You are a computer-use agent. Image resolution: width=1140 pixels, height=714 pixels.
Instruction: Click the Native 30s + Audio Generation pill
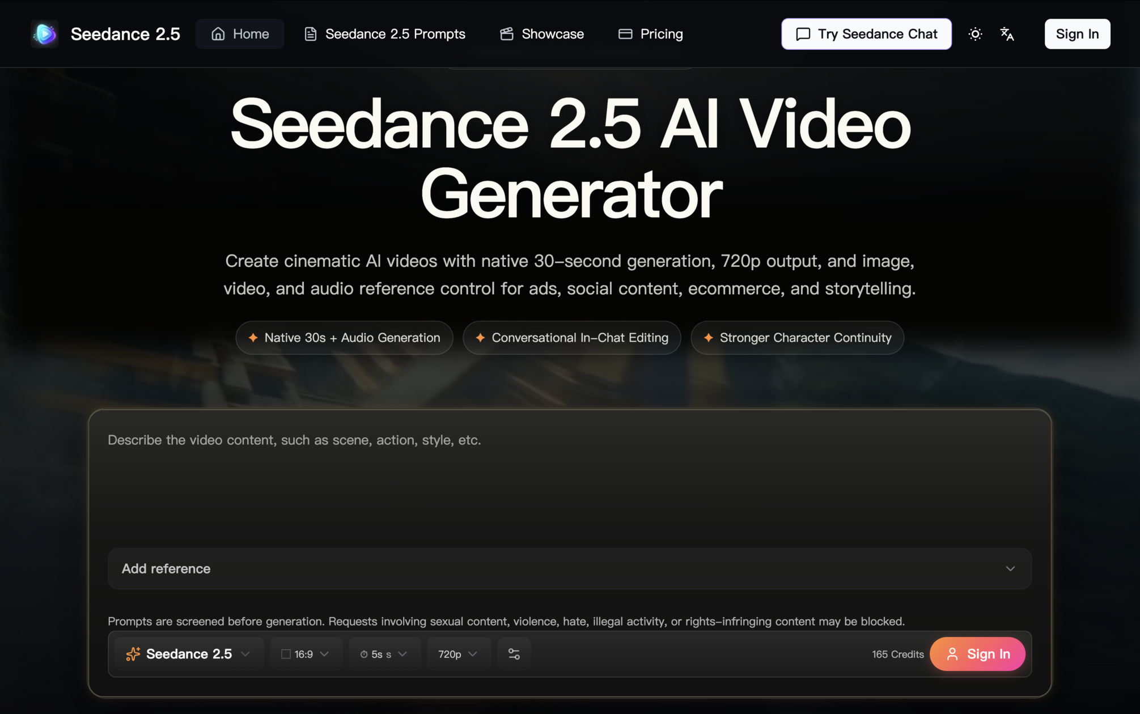[344, 338]
